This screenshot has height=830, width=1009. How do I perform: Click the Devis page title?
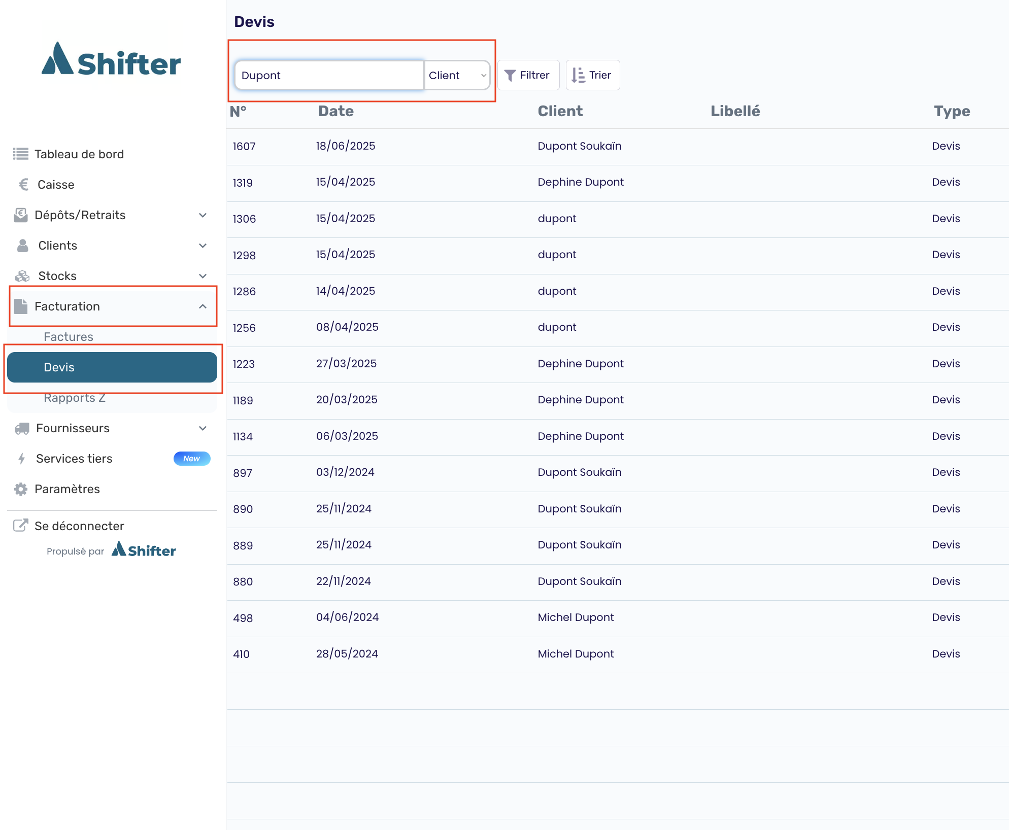click(254, 22)
